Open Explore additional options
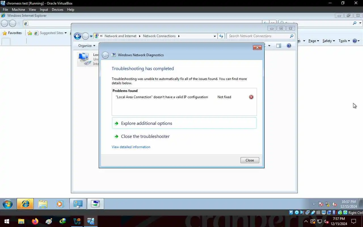363x227 pixels. [184, 123]
